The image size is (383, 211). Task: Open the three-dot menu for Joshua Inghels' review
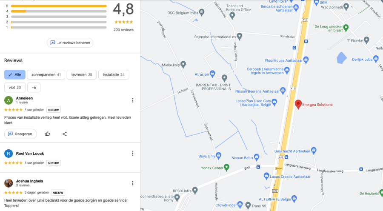133,183
